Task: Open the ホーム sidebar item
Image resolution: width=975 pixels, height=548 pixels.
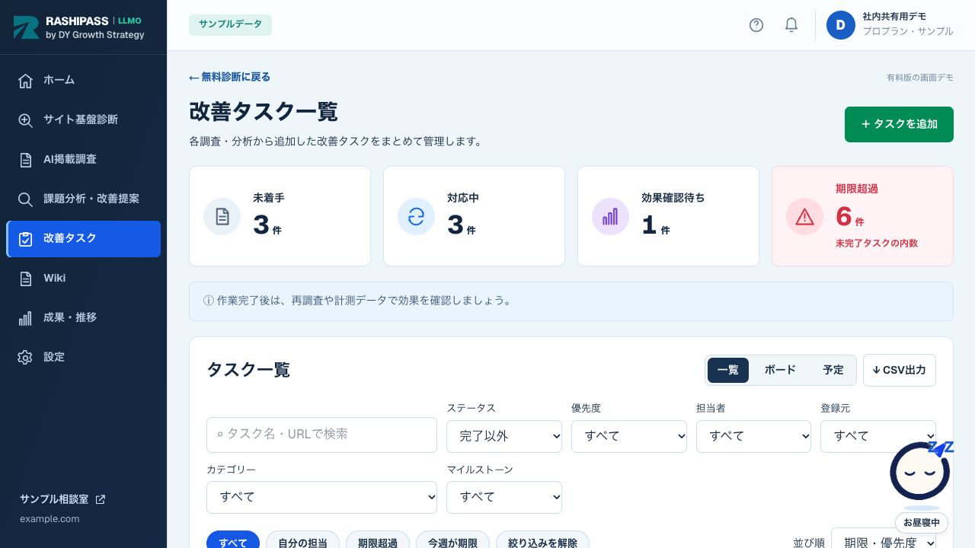Action: (83, 80)
